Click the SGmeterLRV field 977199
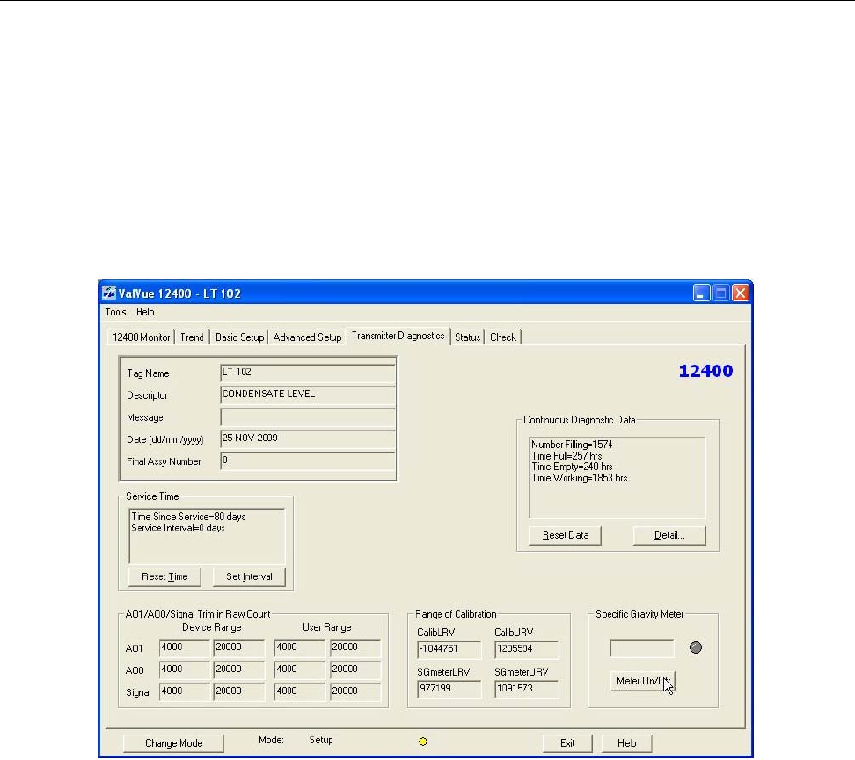The width and height of the screenshot is (855, 760). [x=449, y=689]
